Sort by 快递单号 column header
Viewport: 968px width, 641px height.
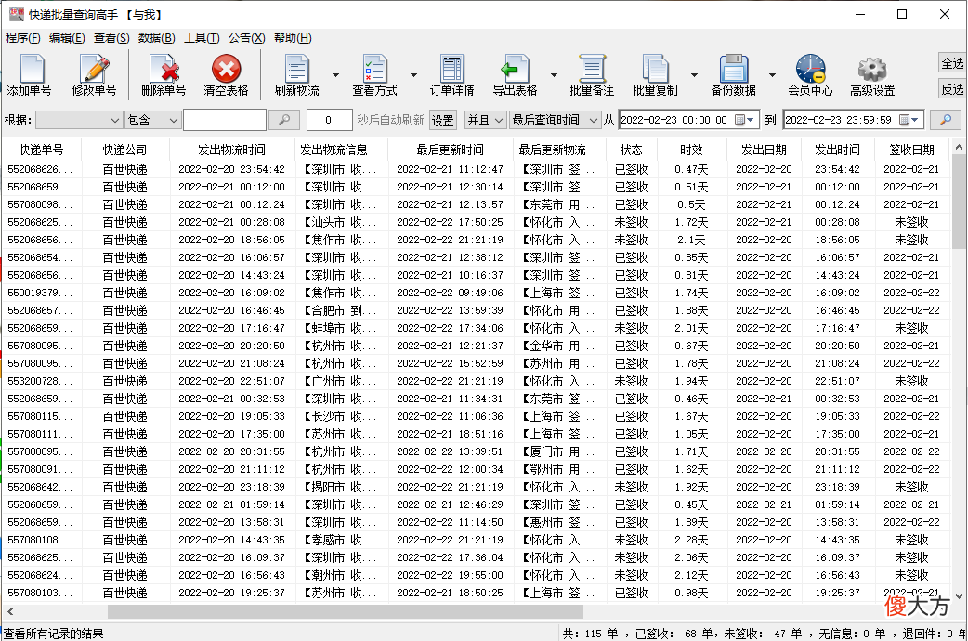point(42,150)
